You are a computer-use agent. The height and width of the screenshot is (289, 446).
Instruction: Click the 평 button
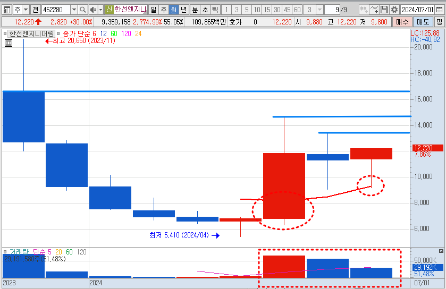click(x=439, y=22)
